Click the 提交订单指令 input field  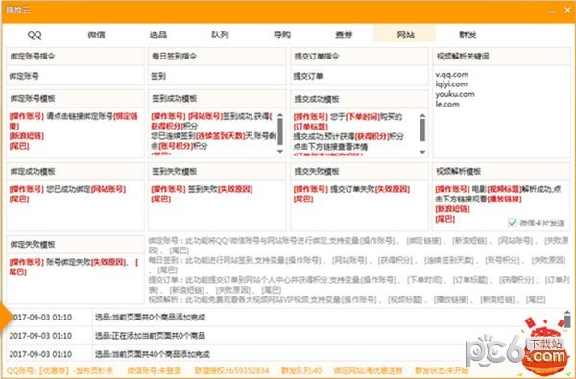pyautogui.click(x=359, y=76)
